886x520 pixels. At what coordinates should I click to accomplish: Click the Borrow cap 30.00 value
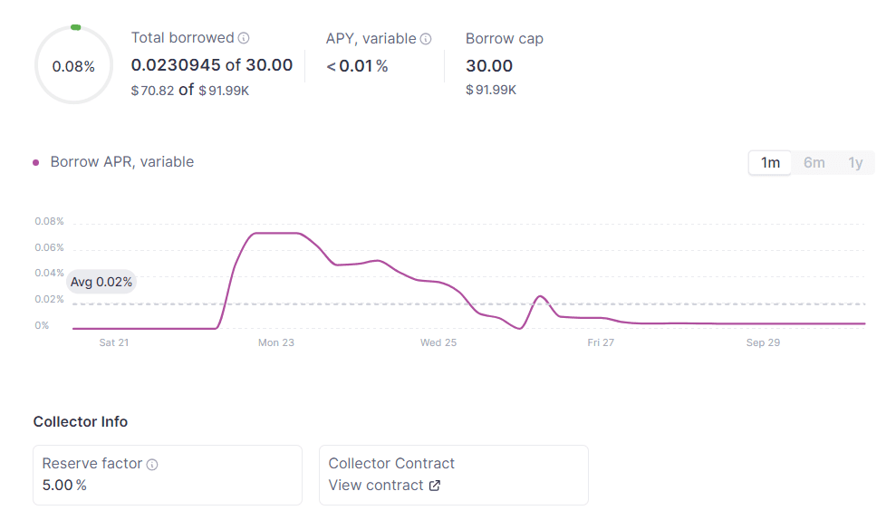pyautogui.click(x=489, y=65)
